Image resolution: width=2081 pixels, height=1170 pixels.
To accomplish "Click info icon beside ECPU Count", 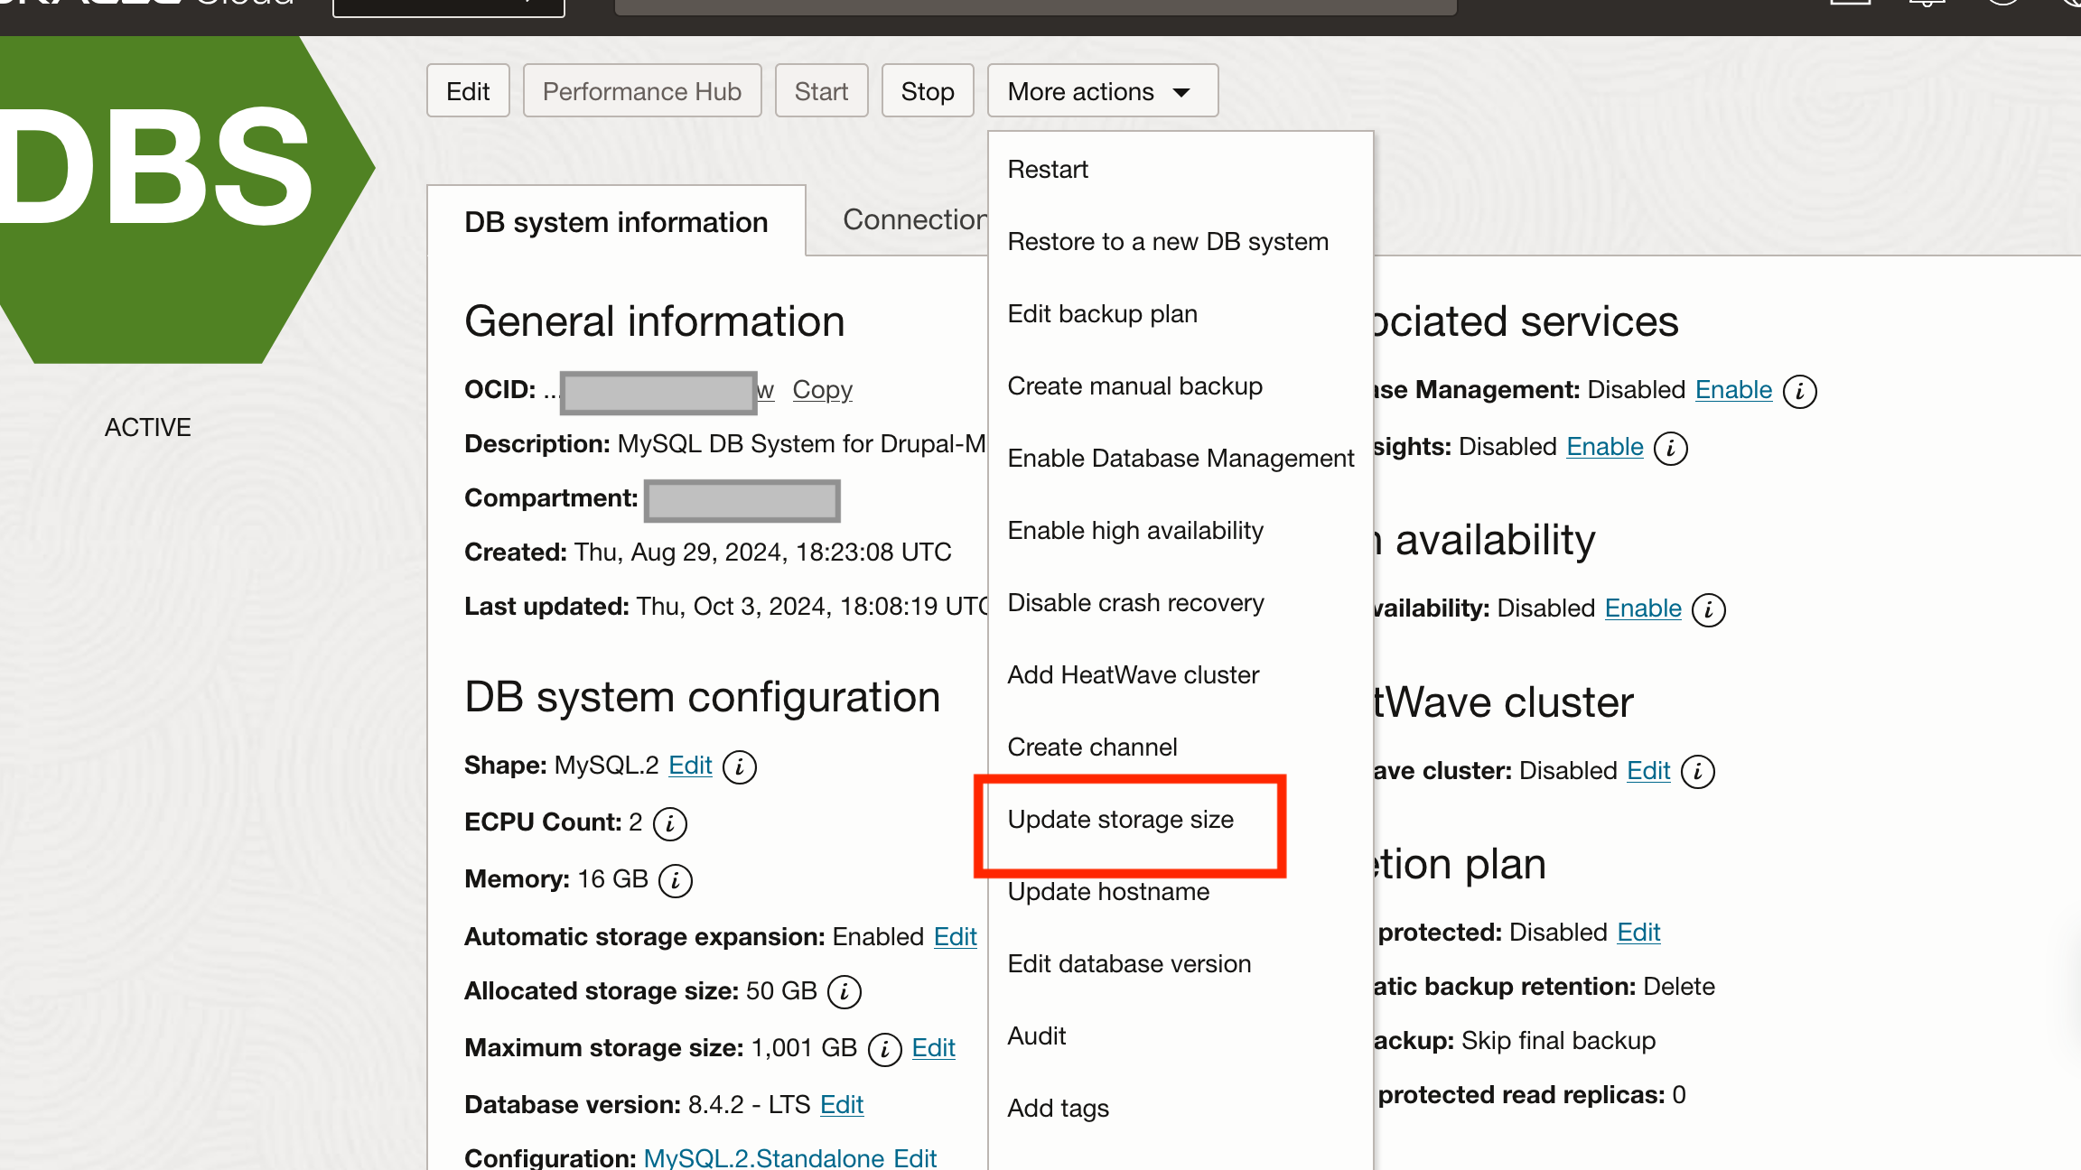I will point(669,823).
